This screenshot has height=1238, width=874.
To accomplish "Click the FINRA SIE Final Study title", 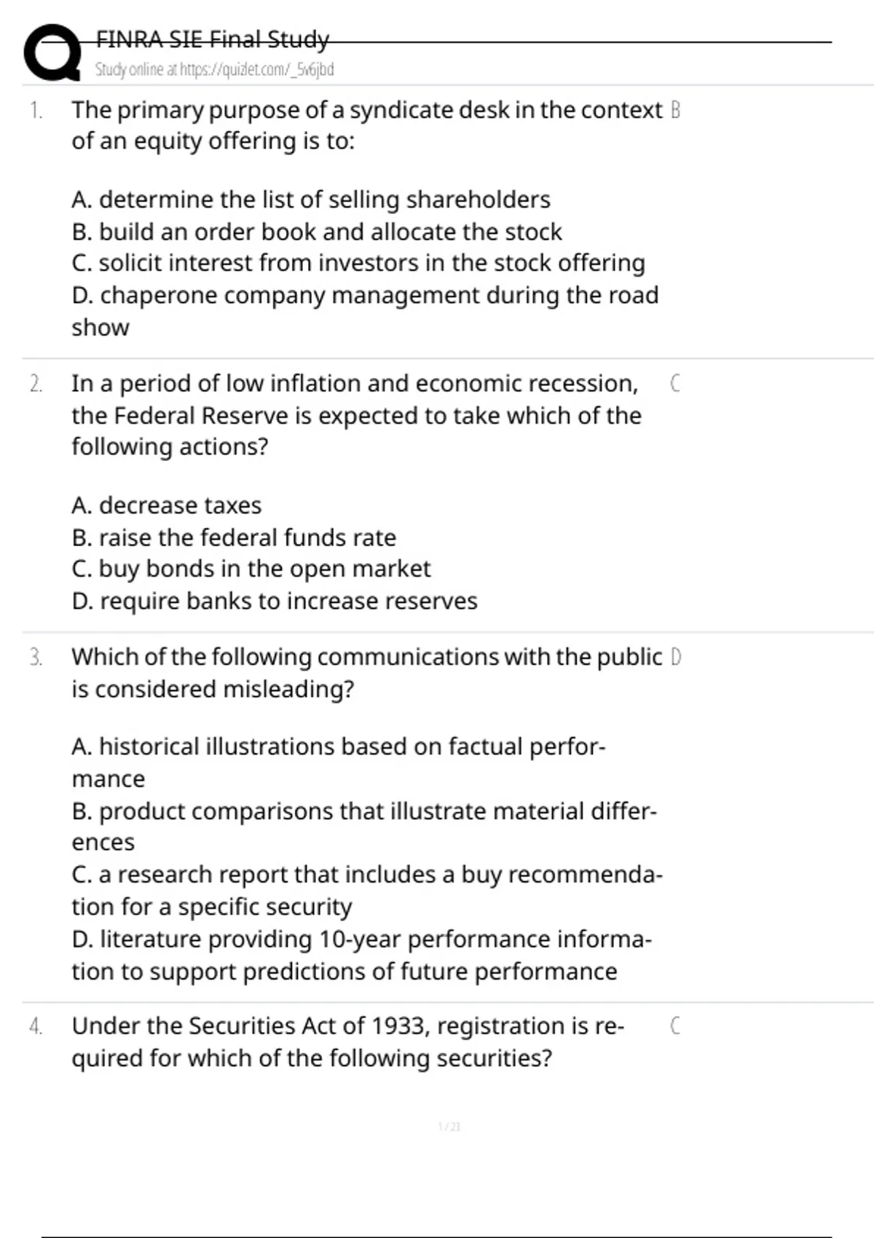I will pos(212,39).
